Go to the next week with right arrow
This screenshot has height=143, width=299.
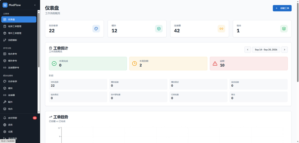284,50
